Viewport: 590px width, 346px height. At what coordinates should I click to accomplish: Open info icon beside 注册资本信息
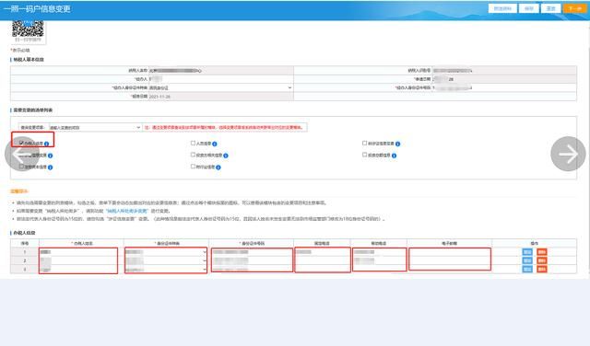(50, 167)
